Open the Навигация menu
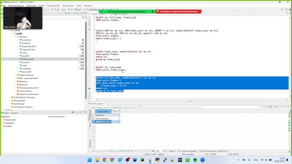Image resolution: width=292 pixels, height=164 pixels. click(x=31, y=6)
